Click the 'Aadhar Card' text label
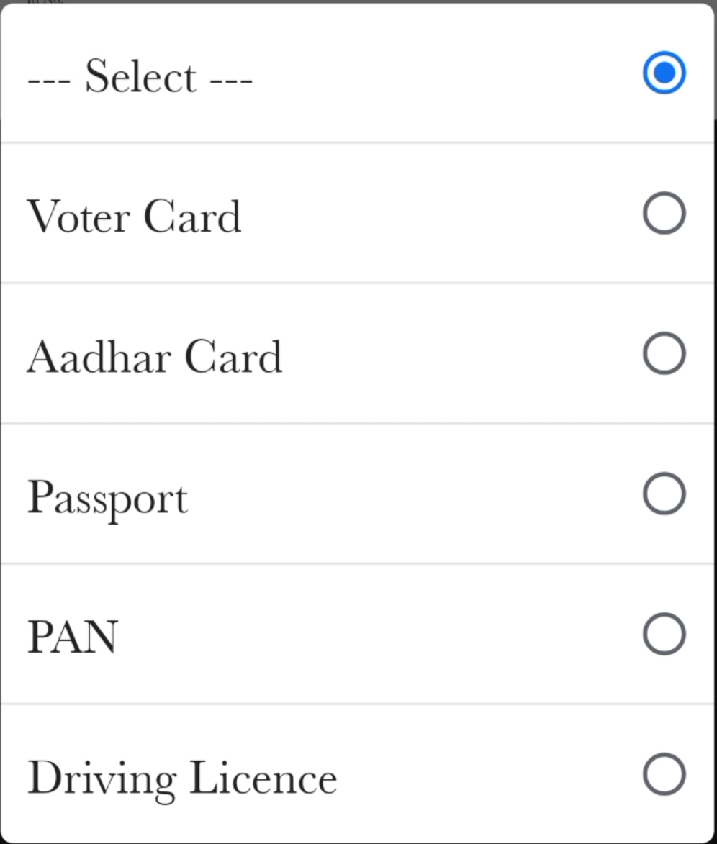The height and width of the screenshot is (844, 717). (x=154, y=356)
